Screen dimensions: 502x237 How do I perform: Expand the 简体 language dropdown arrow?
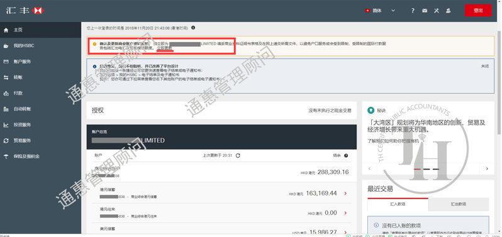coord(393,11)
